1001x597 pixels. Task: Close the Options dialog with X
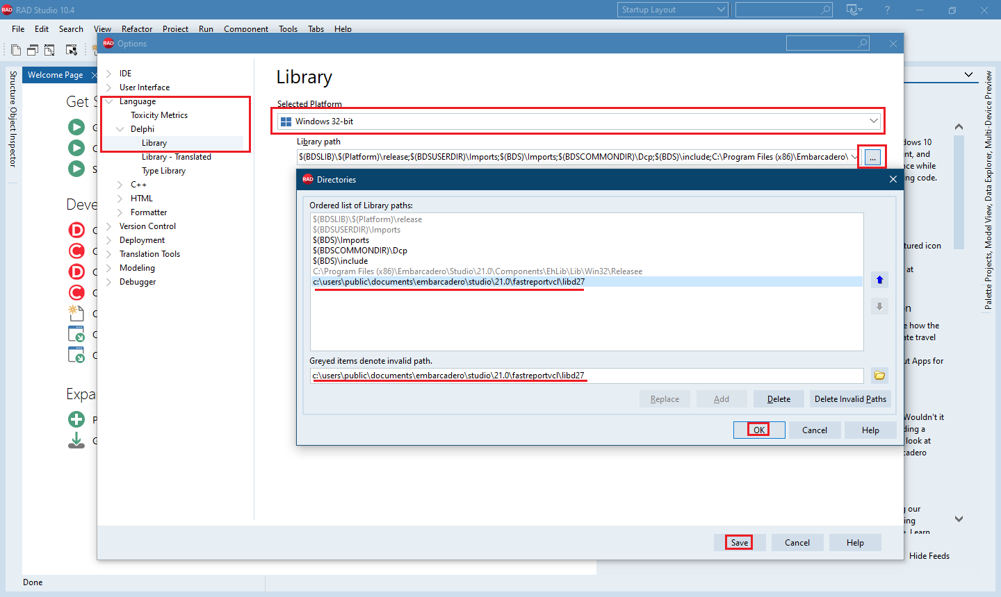(x=893, y=44)
